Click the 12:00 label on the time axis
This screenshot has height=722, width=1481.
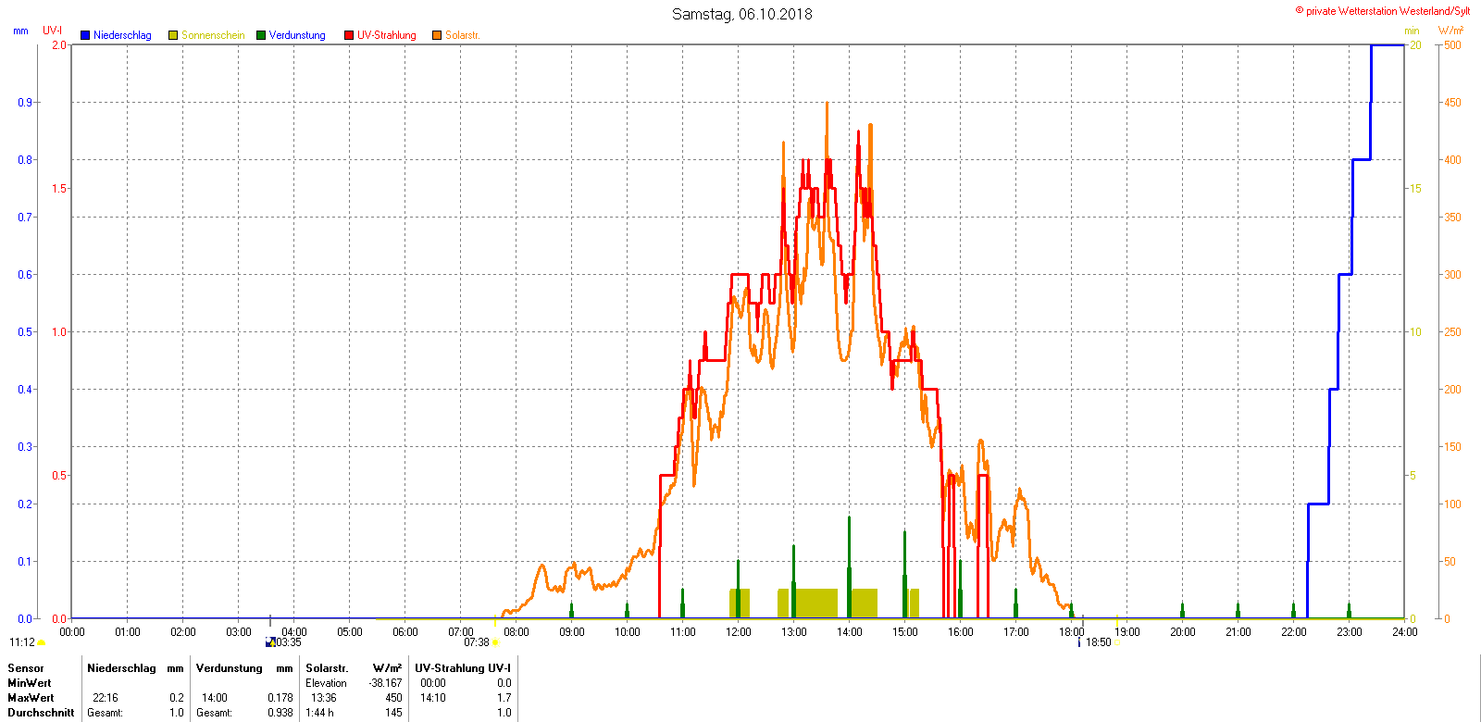click(739, 632)
